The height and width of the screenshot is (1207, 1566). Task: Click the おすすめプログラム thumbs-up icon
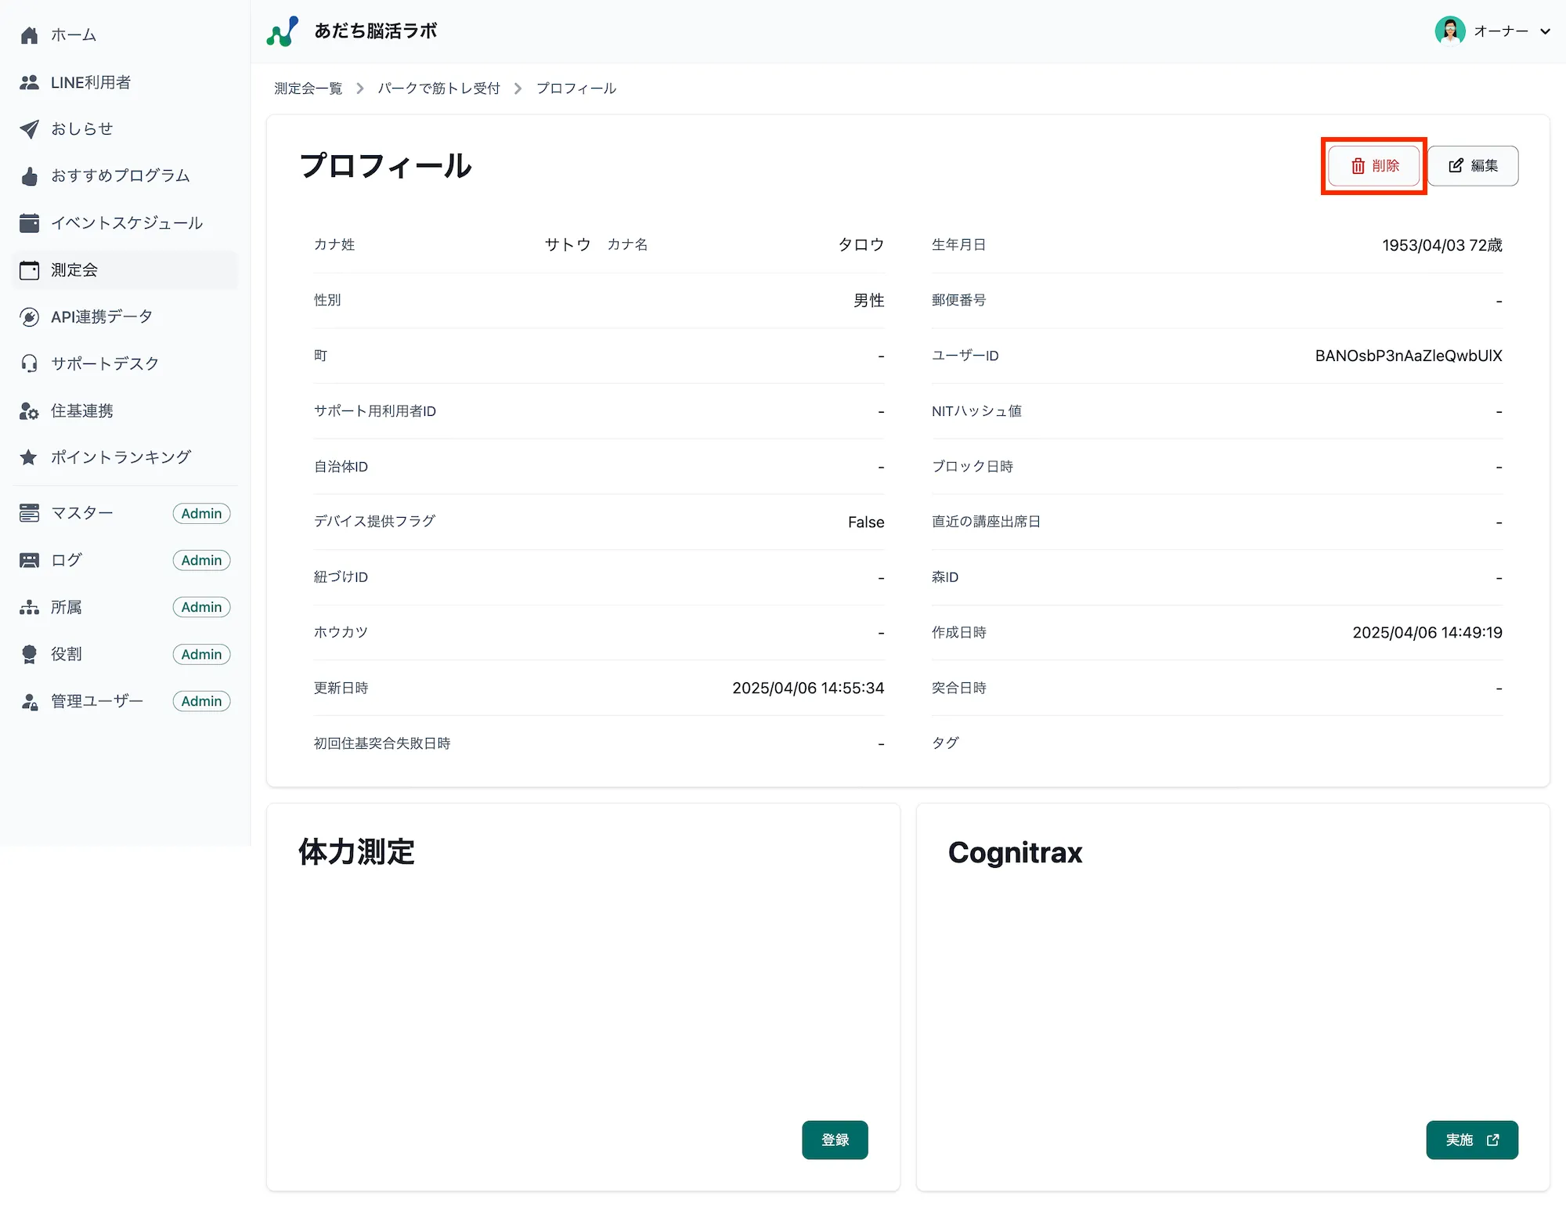coord(29,176)
